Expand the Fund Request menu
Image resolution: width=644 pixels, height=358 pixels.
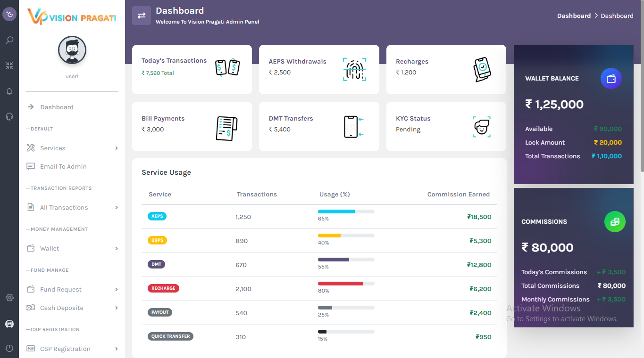[72, 290]
